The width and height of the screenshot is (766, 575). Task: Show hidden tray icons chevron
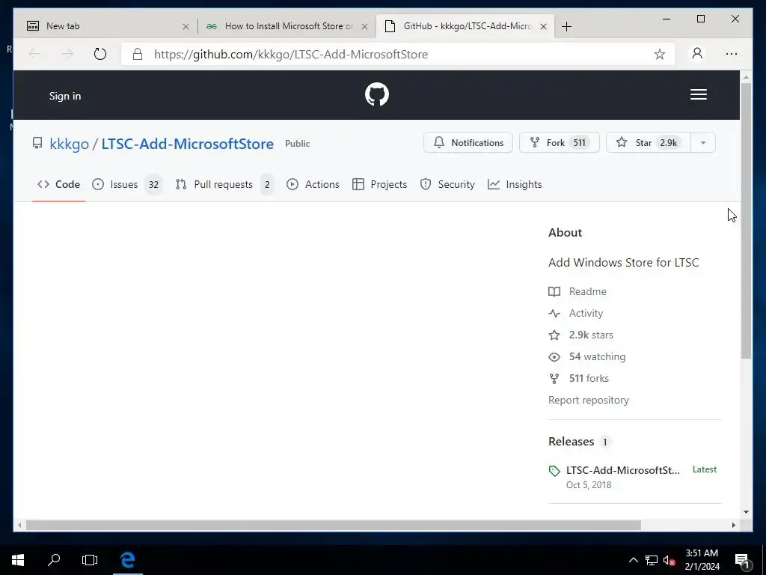coord(633,560)
